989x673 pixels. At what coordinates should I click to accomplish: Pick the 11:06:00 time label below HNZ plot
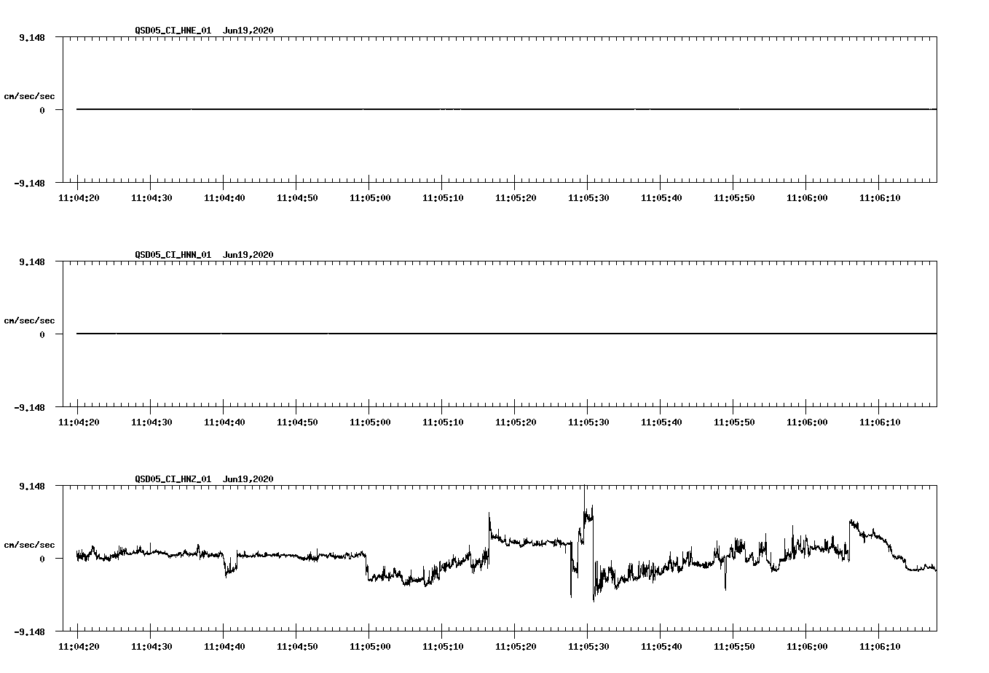pos(807,646)
